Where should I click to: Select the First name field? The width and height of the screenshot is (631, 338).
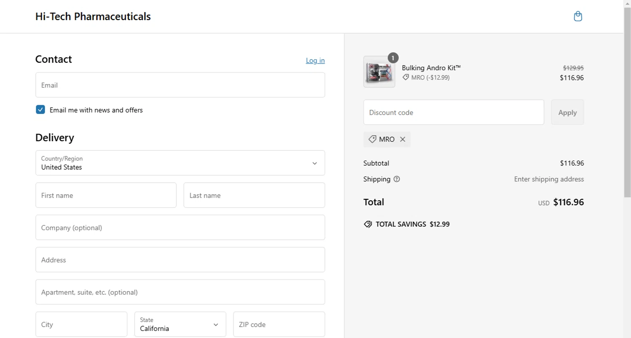106,195
